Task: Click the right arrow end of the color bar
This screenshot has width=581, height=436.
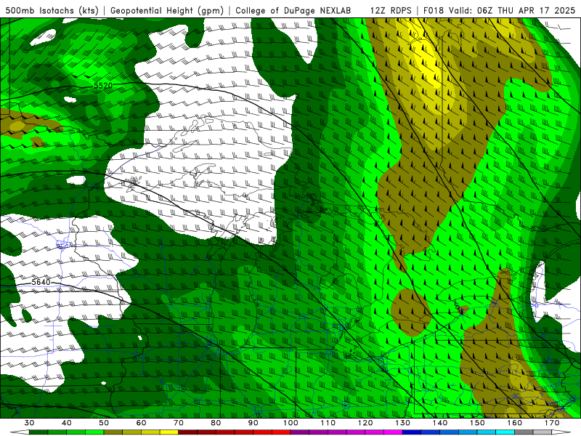Action: pyautogui.click(x=561, y=432)
